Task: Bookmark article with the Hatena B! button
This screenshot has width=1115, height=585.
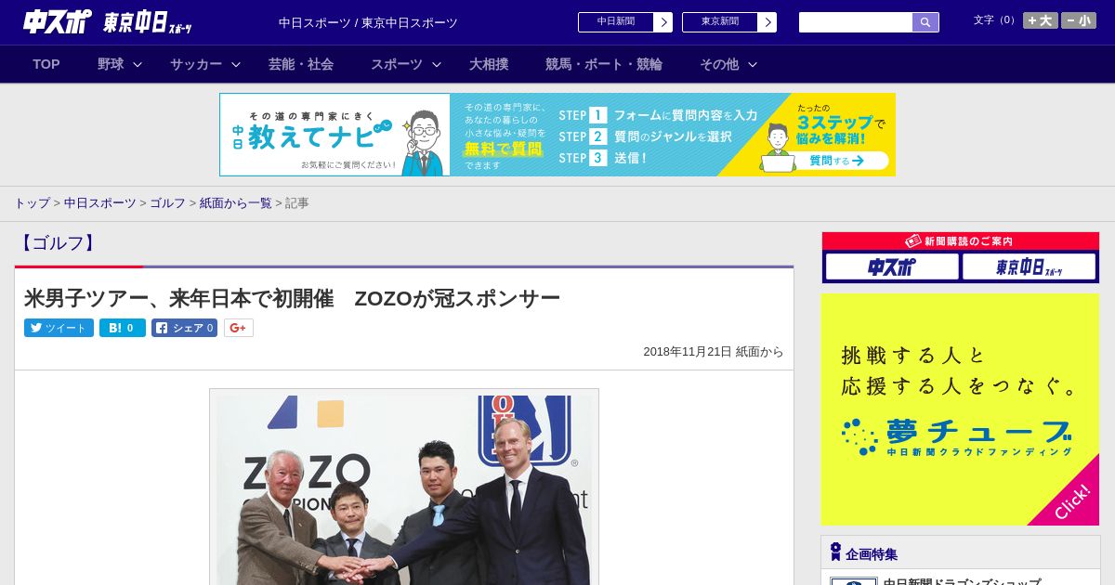Action: [123, 328]
